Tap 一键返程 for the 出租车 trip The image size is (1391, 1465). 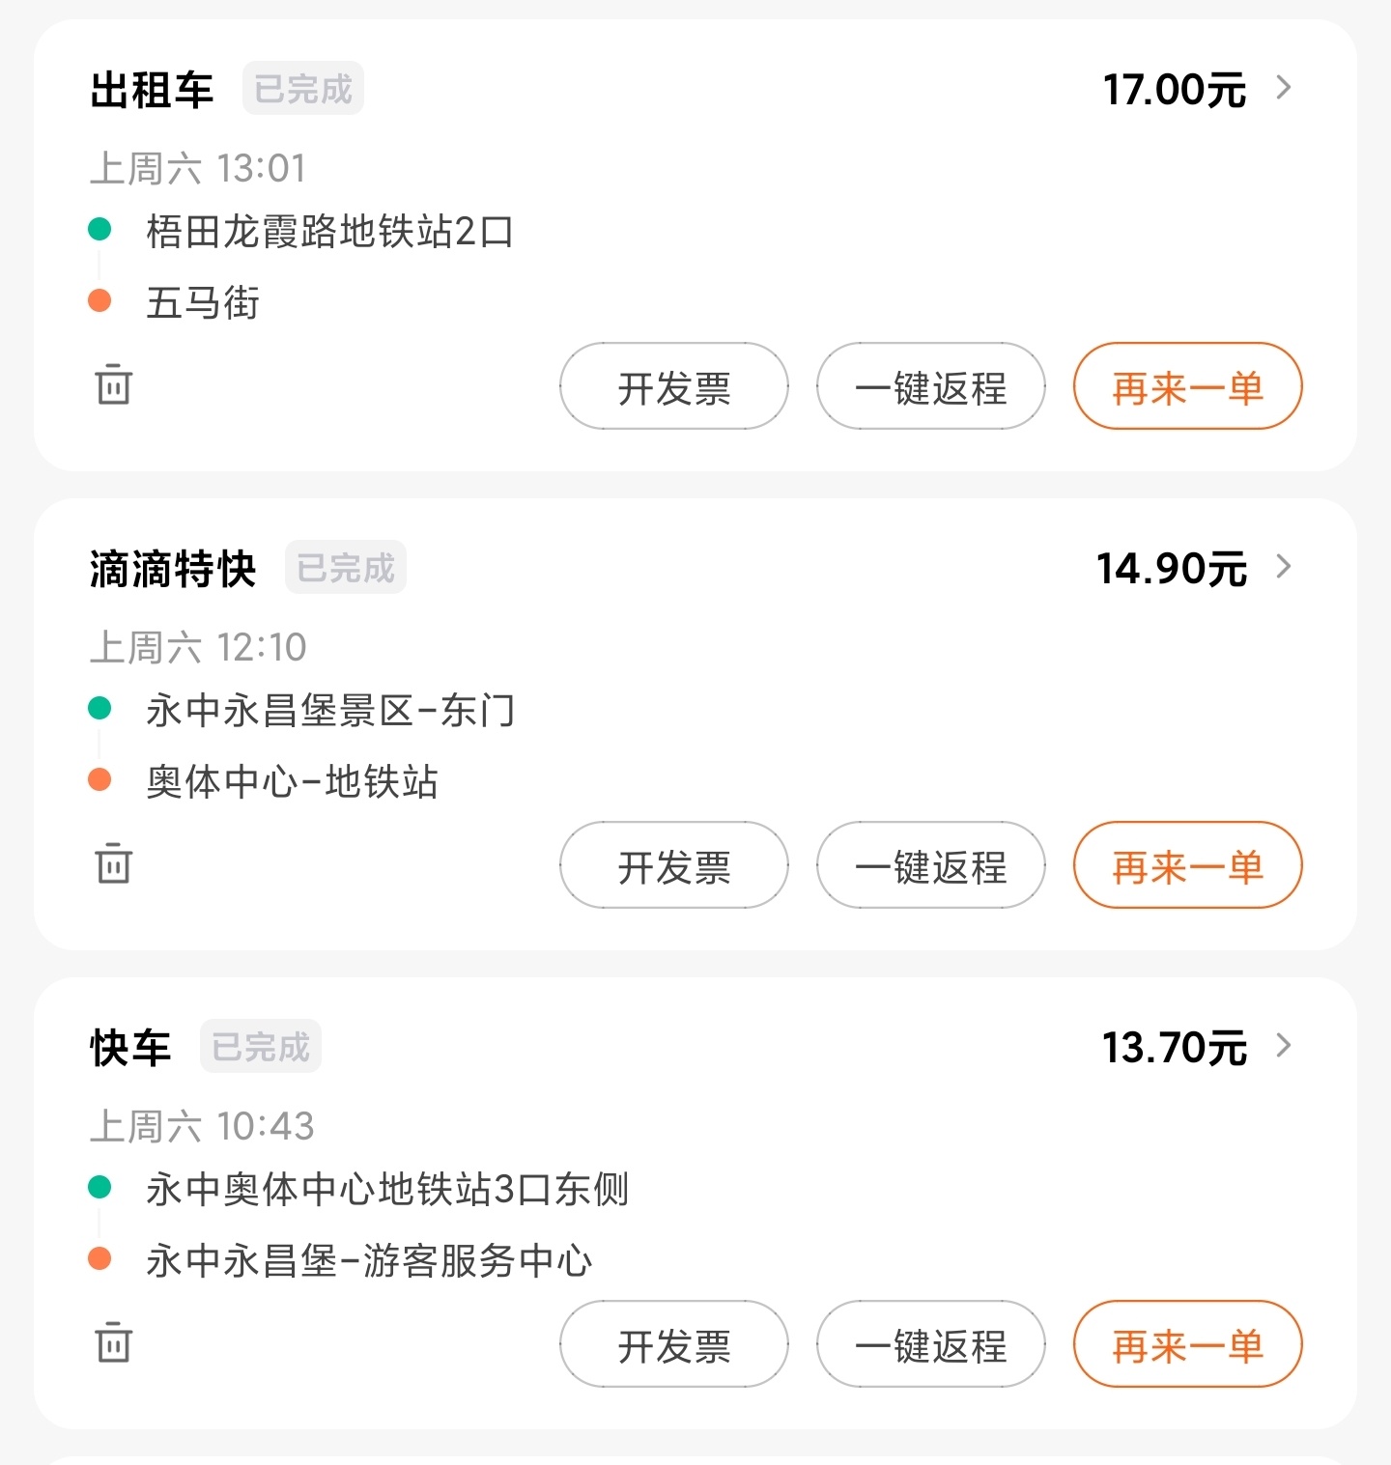(931, 386)
